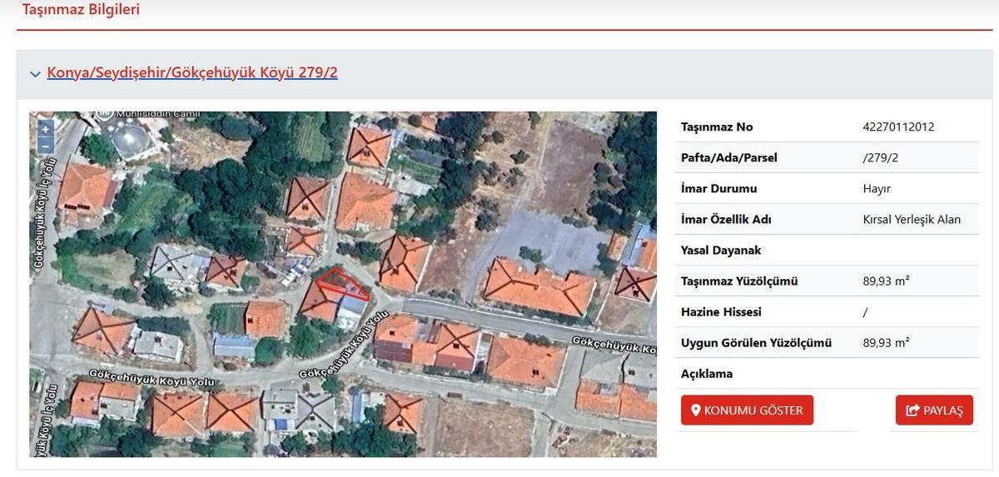This screenshot has width=999, height=477.
Task: Open the Konya/Seydişehir/Gökçehüyük Köyü 279/2 link
Action: [192, 72]
